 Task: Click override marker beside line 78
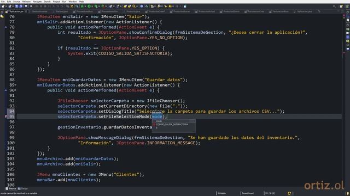coord(6,27)
